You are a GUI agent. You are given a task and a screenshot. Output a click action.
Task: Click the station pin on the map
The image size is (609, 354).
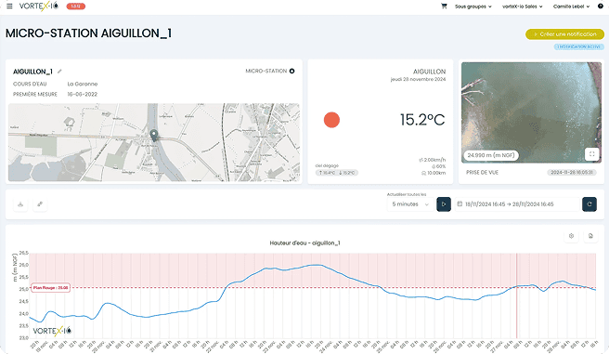(x=154, y=136)
